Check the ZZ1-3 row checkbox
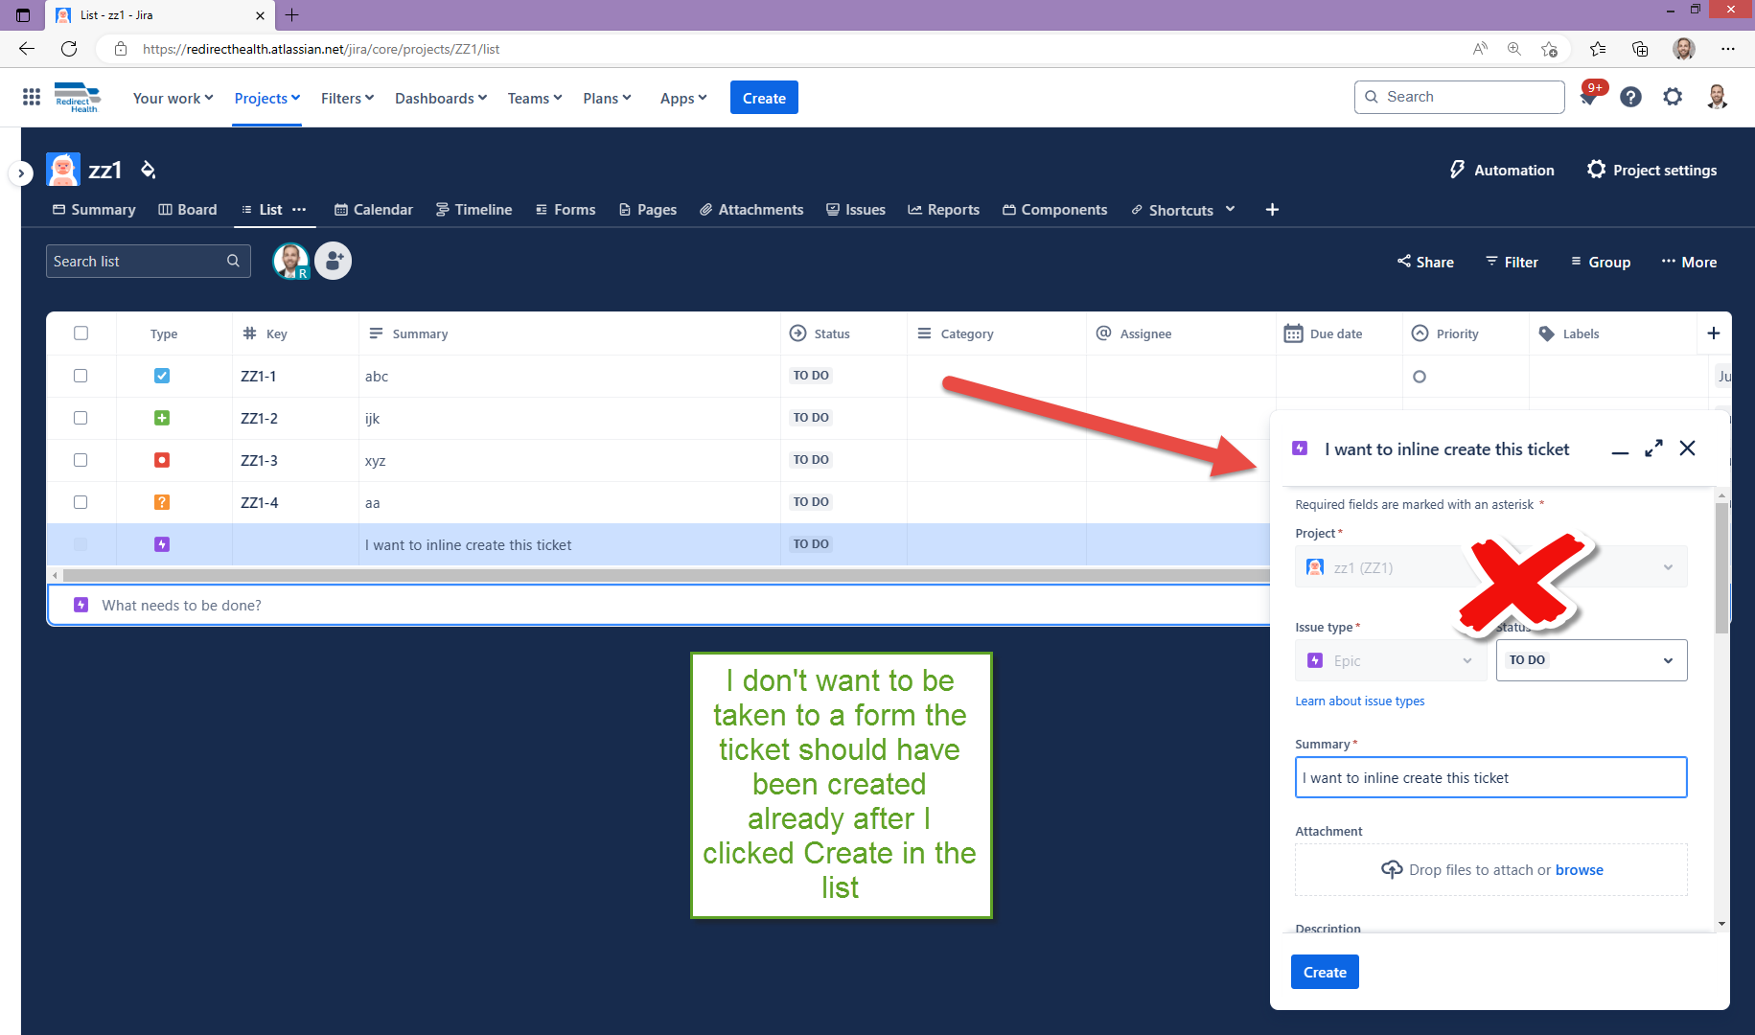1755x1035 pixels. 81,460
